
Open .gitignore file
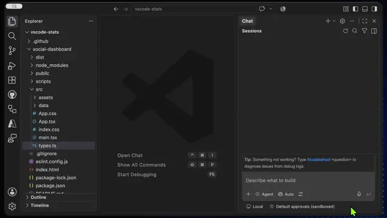(x=43, y=154)
